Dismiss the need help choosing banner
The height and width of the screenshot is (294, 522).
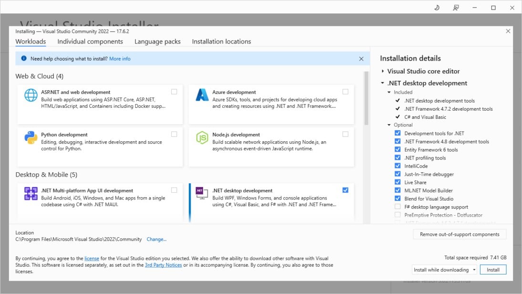pyautogui.click(x=361, y=58)
